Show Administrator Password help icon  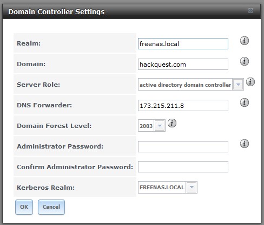[245, 144]
